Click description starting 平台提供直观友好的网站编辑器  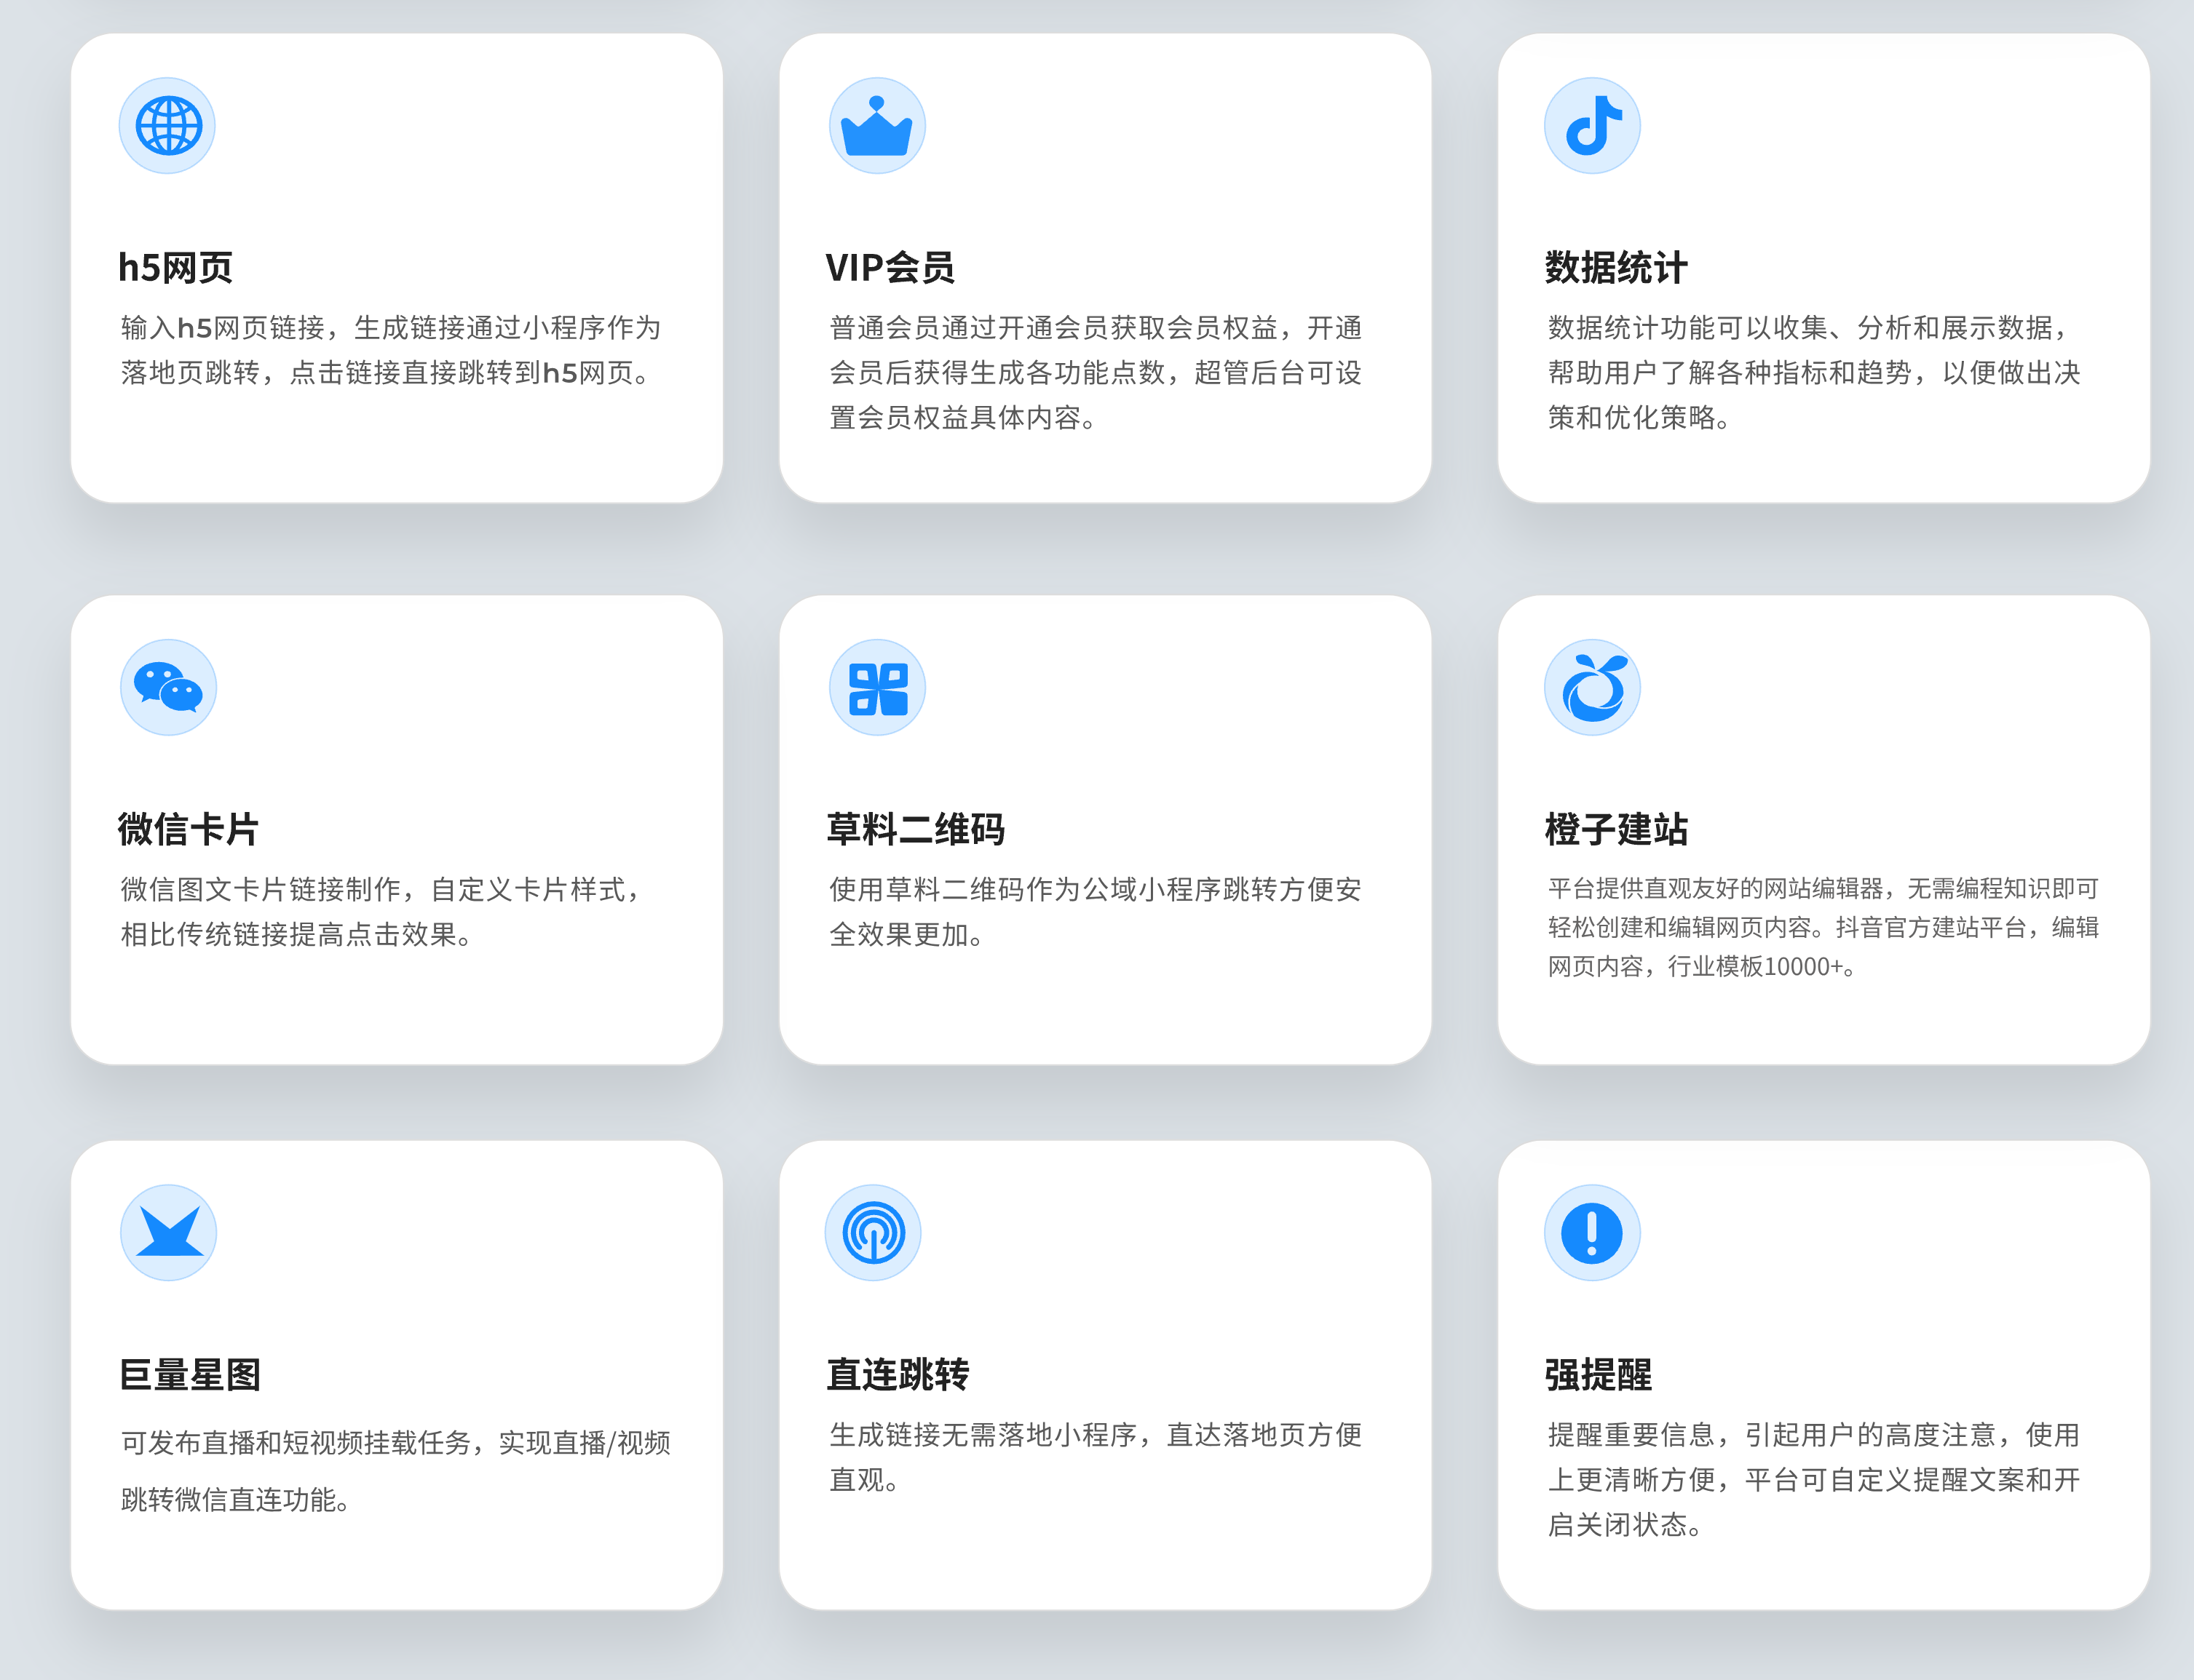[x=1823, y=927]
